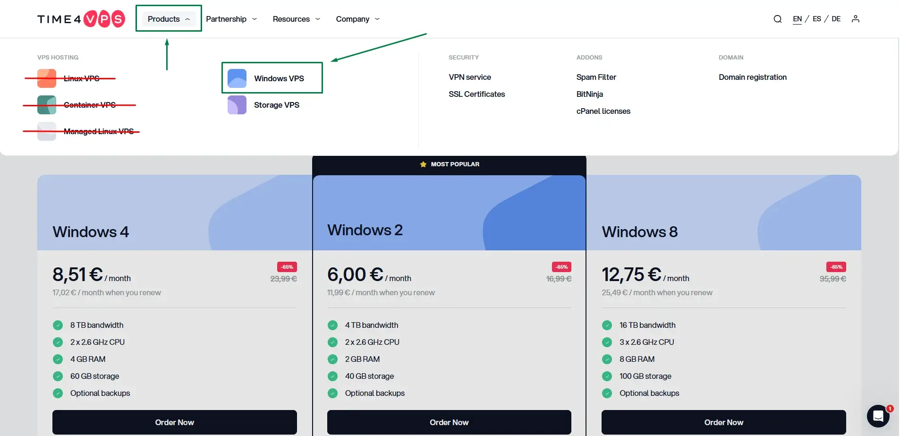Click the -65% badge on Windows 8
Viewport: 900px width, 436px height.
coord(836,267)
